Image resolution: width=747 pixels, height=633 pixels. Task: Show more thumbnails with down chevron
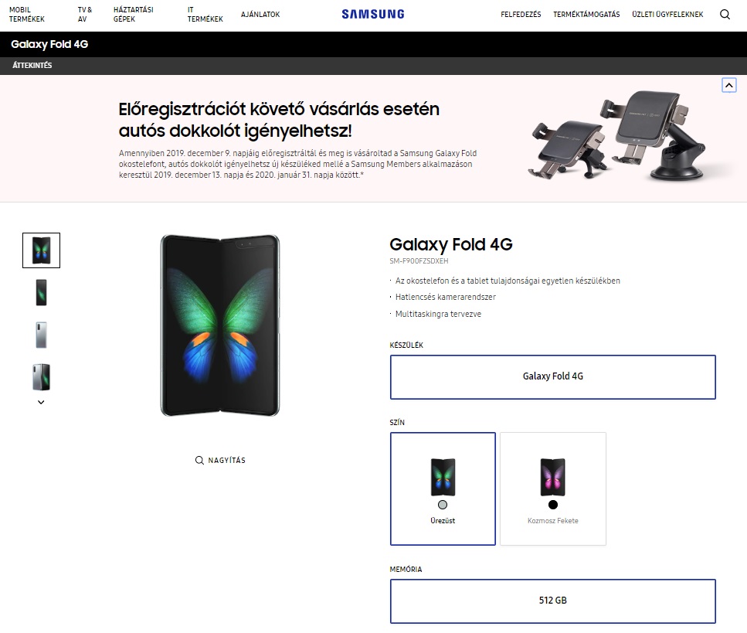[41, 402]
